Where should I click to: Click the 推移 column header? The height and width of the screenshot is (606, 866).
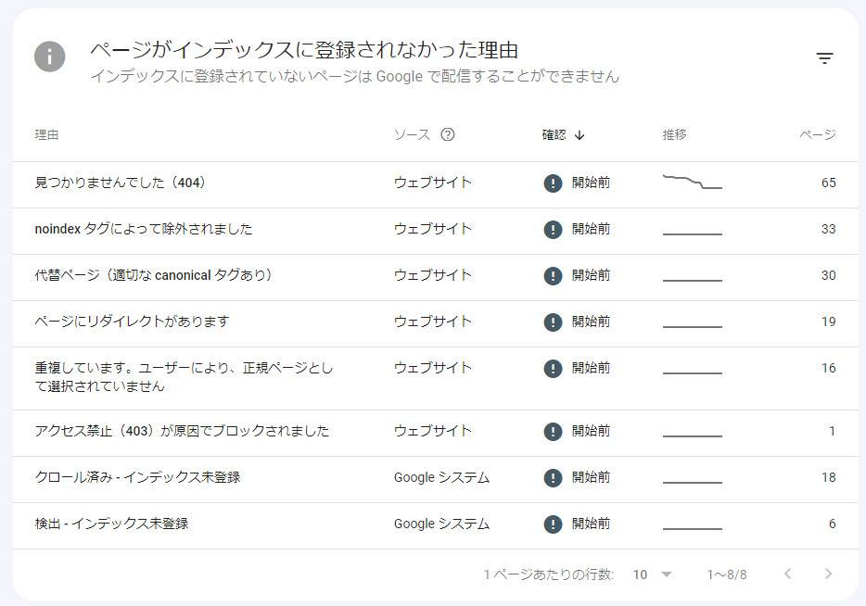[674, 134]
